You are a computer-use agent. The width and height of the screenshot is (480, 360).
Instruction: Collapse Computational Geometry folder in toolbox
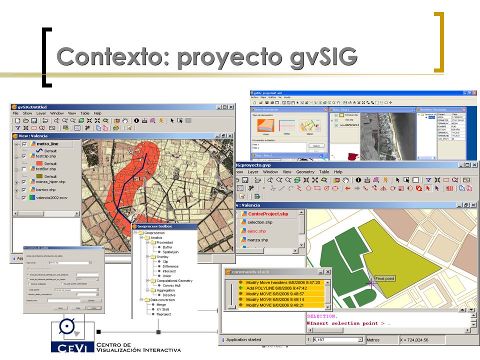point(147,280)
